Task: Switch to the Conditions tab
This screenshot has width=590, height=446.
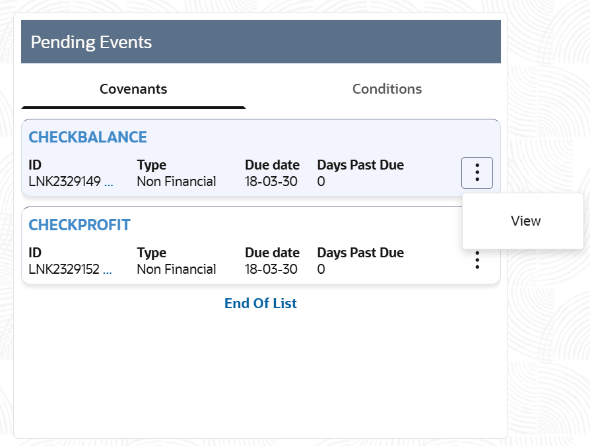Action: pyautogui.click(x=387, y=89)
